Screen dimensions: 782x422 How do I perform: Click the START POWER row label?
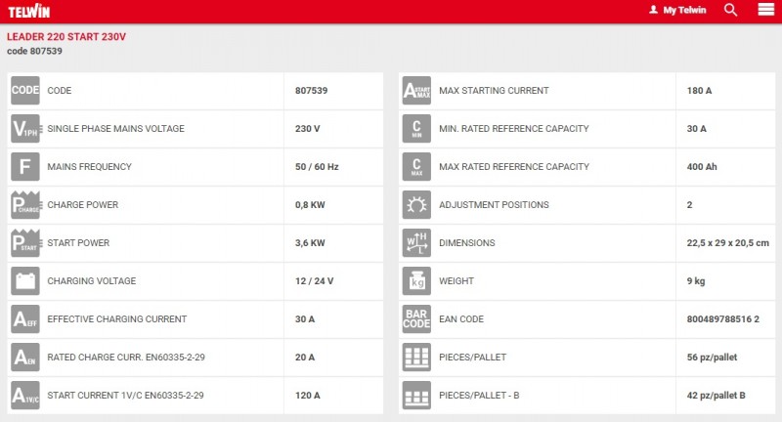coord(78,243)
